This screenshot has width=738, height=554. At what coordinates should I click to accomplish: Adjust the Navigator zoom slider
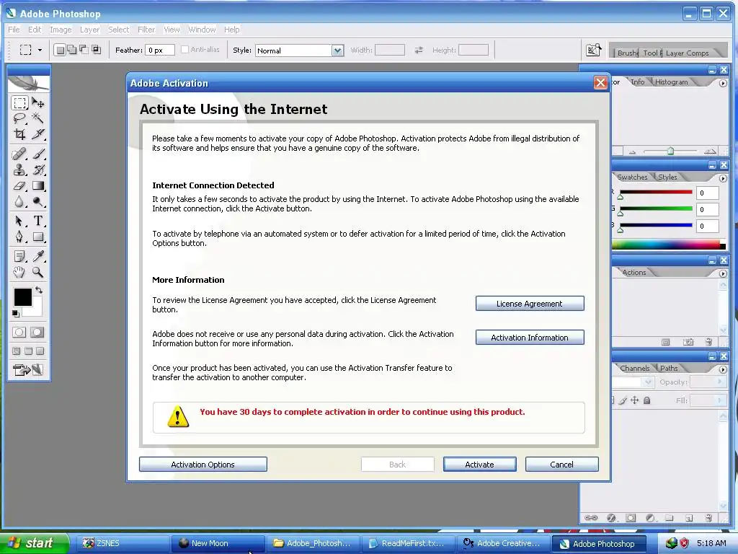click(x=670, y=151)
